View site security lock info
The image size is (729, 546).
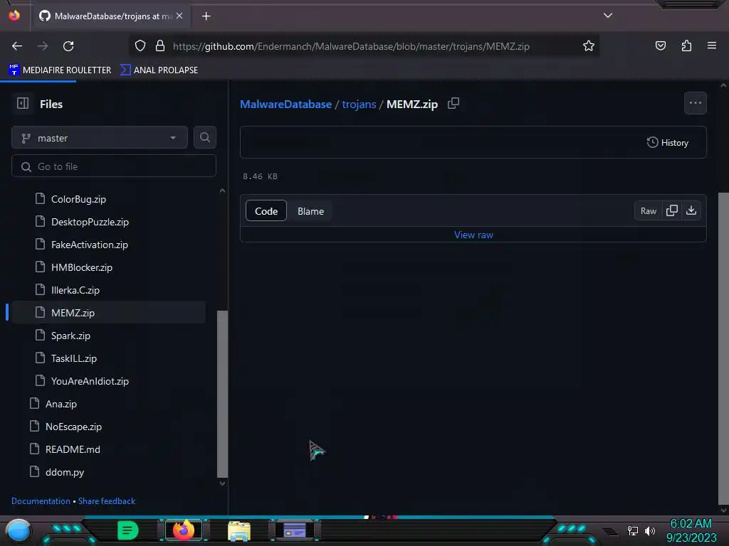pyautogui.click(x=160, y=45)
